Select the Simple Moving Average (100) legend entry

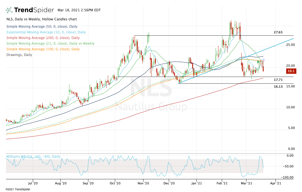point(43,49)
